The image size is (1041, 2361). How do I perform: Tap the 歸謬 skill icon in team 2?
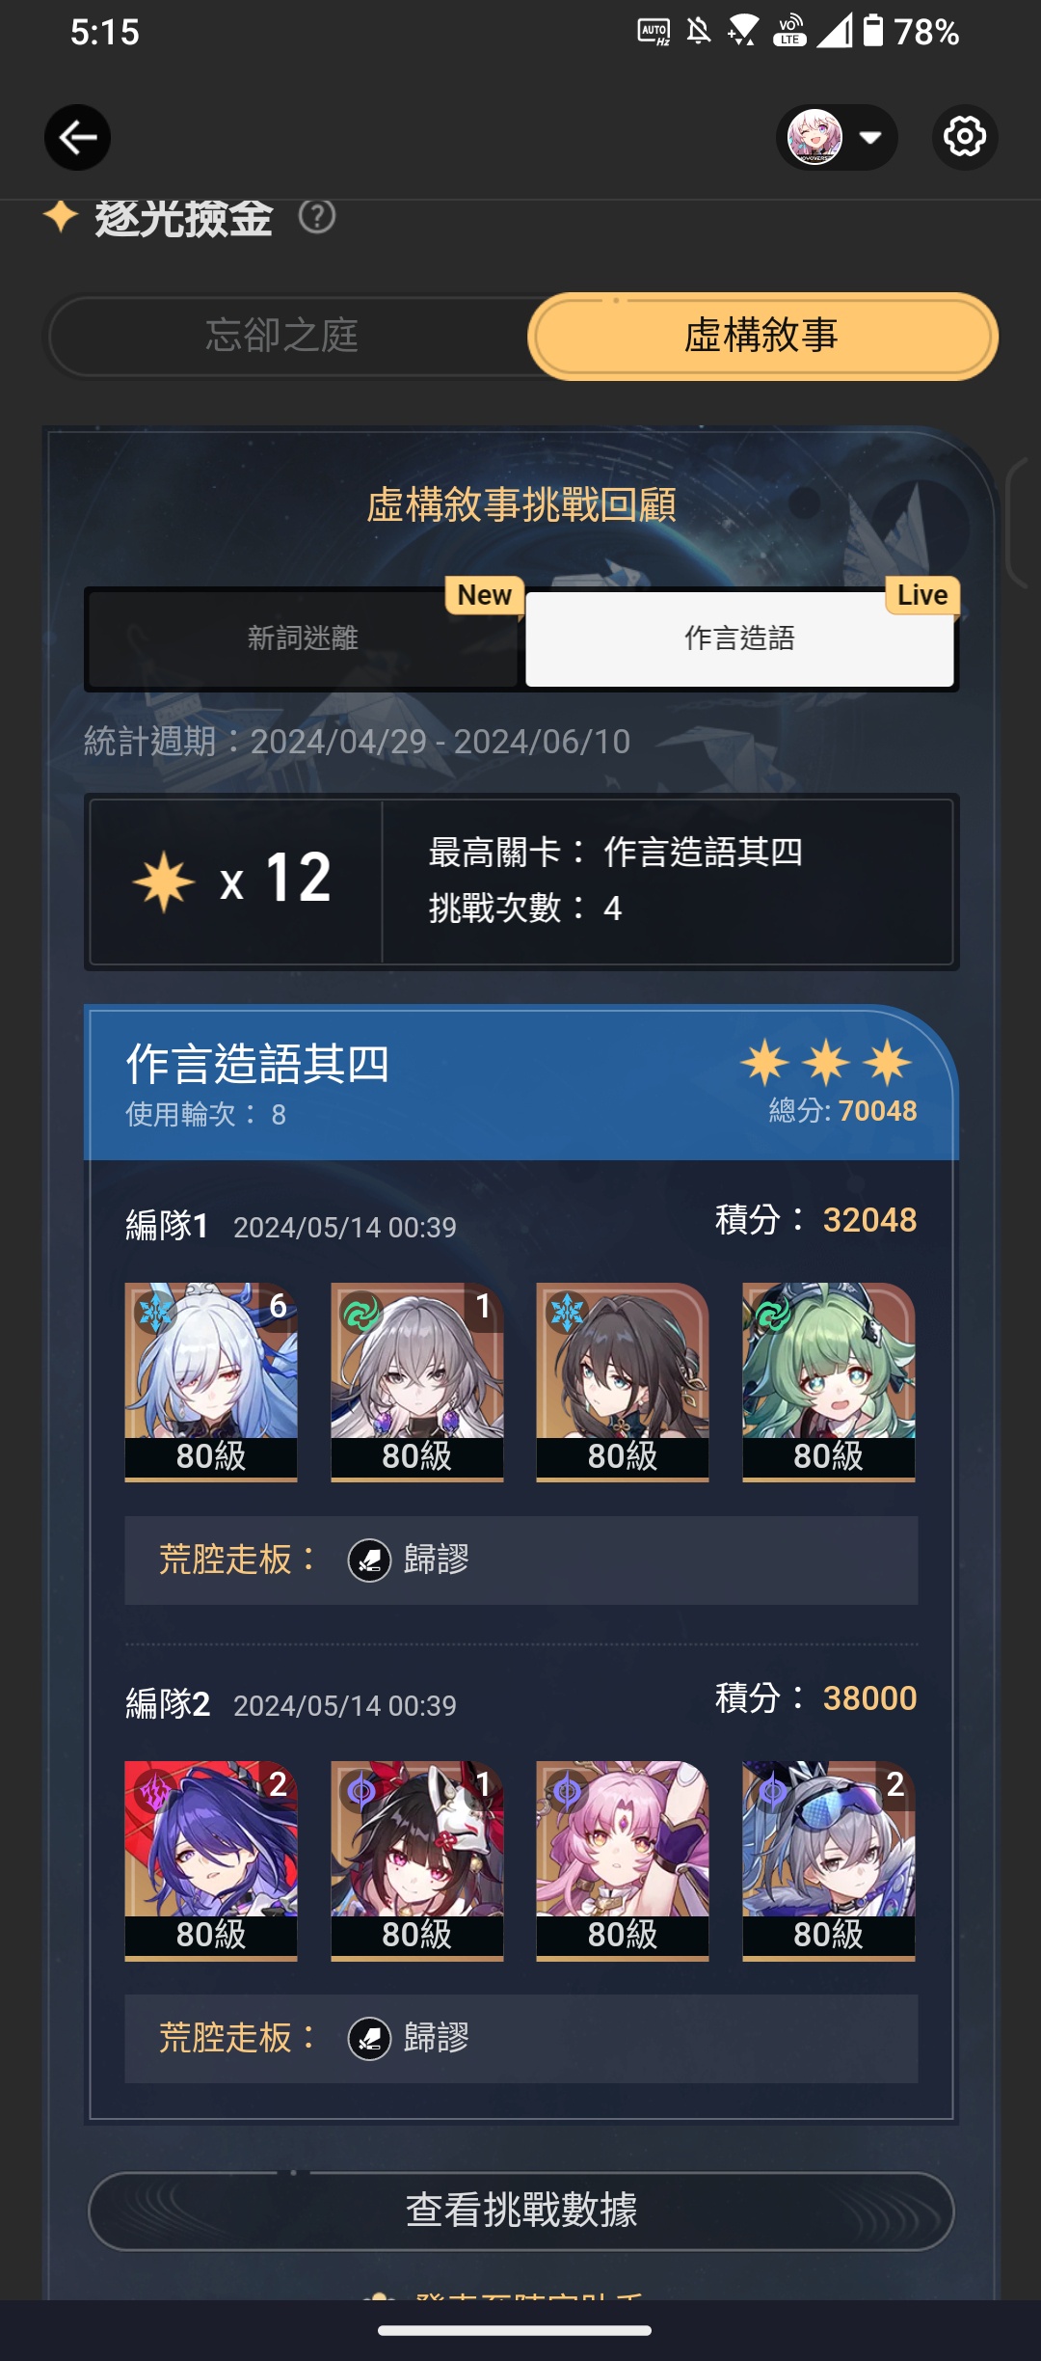369,2038
